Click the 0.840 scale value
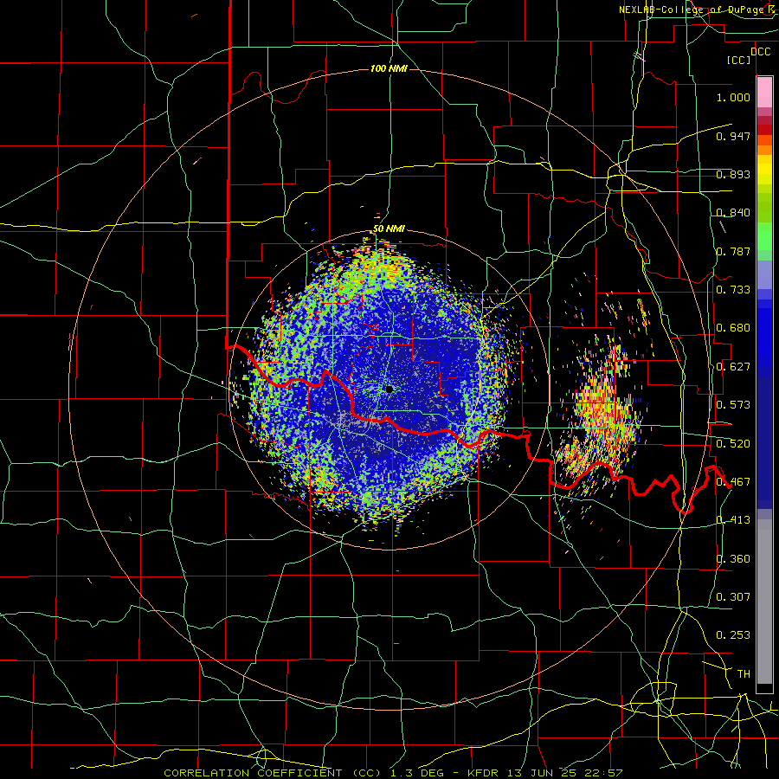The width and height of the screenshot is (779, 779). (733, 212)
